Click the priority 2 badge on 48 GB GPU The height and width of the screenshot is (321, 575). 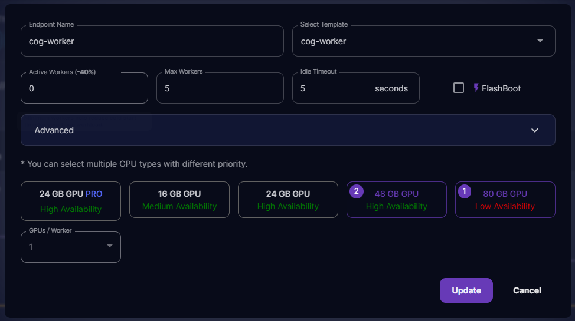356,191
